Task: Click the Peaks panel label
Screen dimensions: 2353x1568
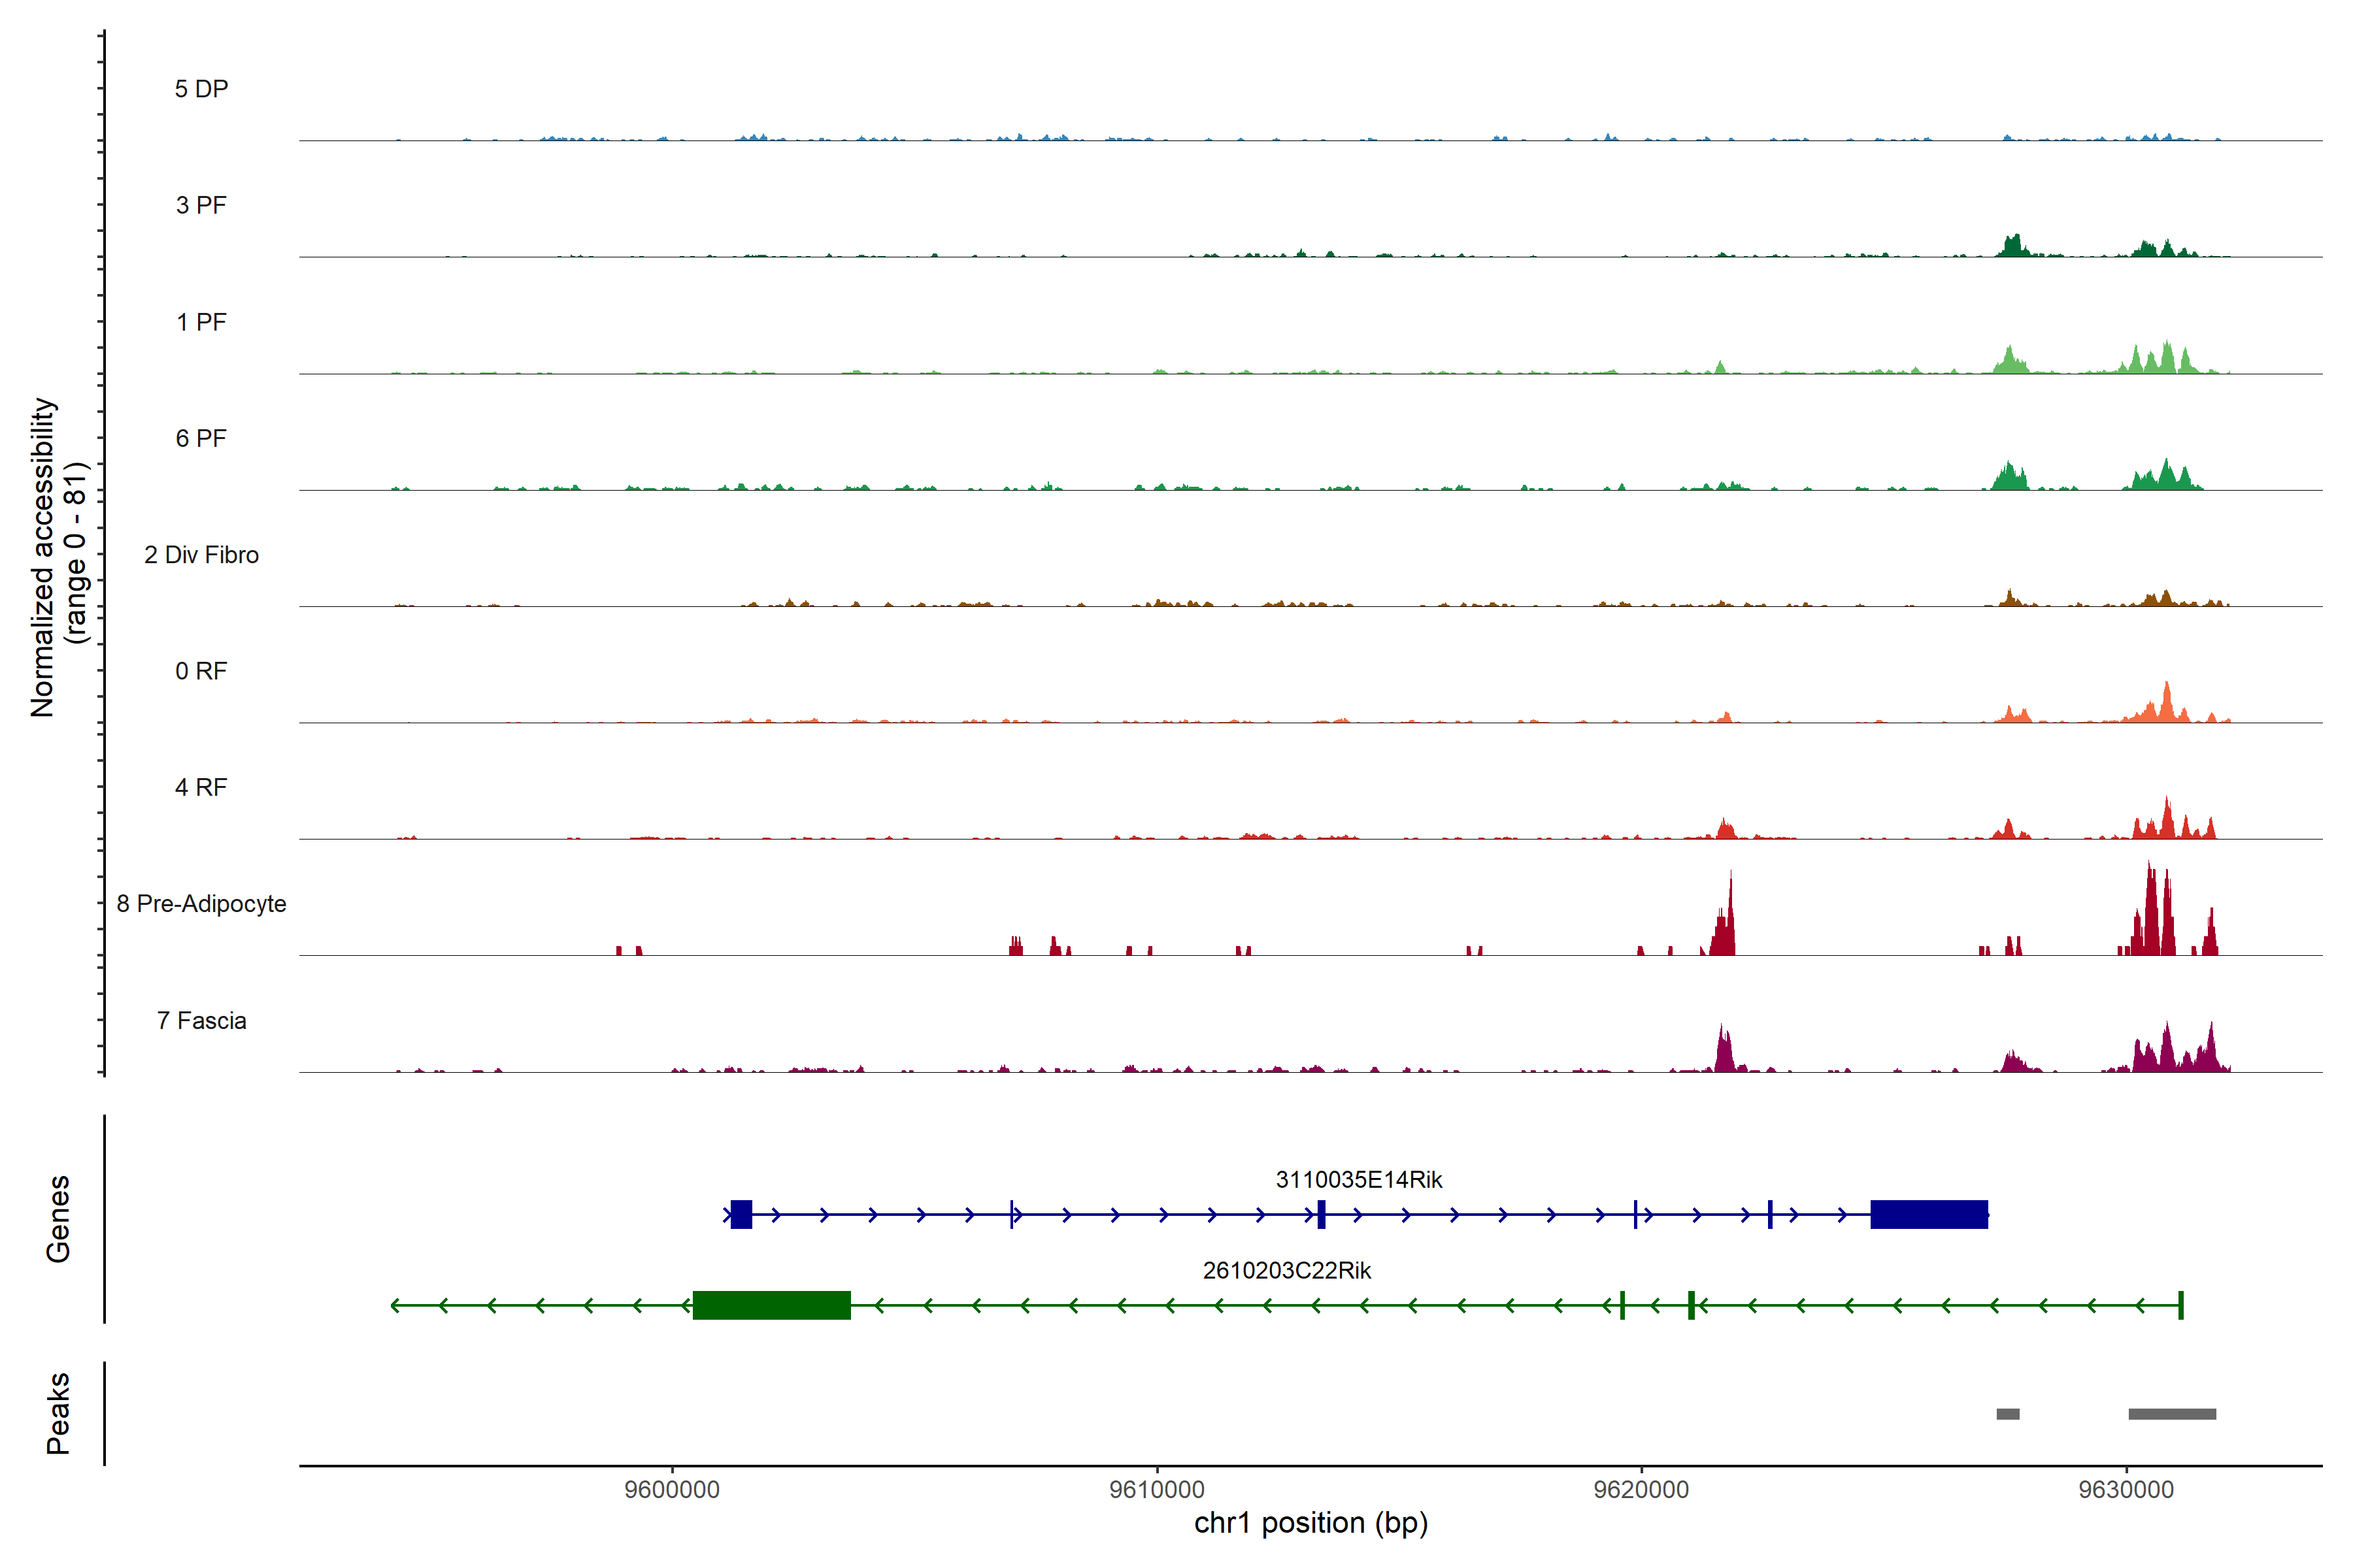Action: click(x=58, y=1413)
